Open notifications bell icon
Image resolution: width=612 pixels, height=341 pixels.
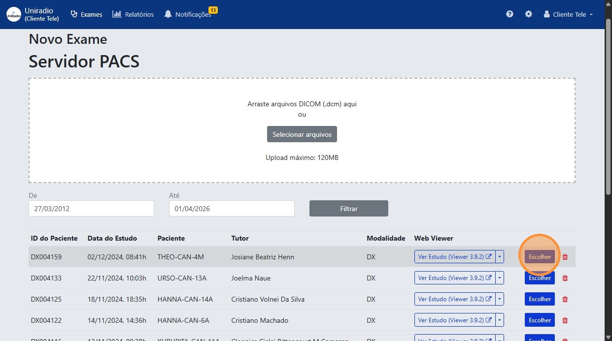coord(168,14)
